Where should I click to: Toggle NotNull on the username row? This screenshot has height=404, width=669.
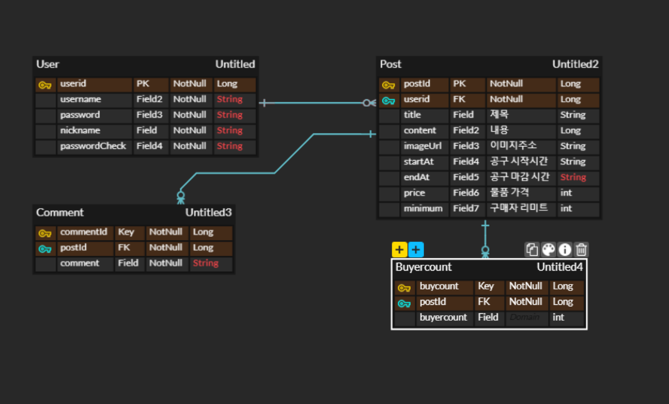coord(190,99)
